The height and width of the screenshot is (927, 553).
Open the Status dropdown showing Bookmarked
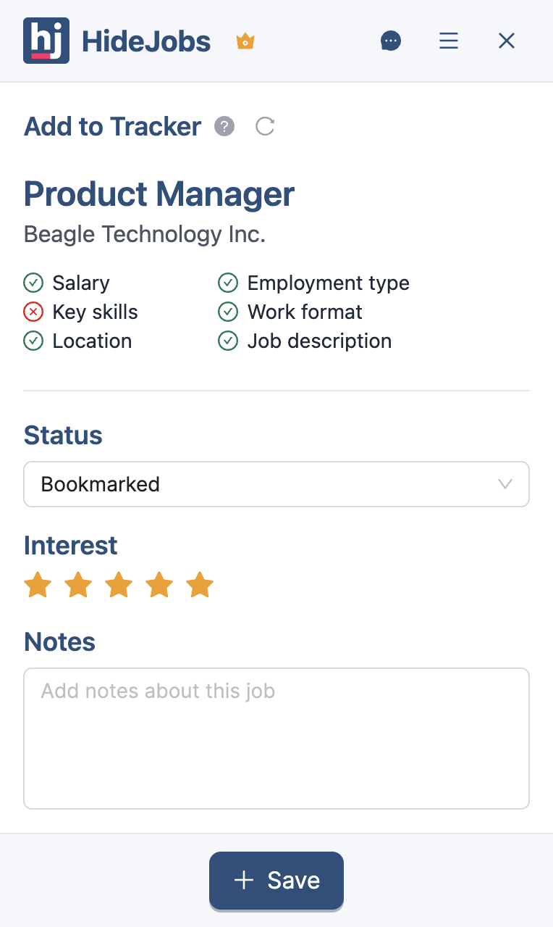pos(276,484)
